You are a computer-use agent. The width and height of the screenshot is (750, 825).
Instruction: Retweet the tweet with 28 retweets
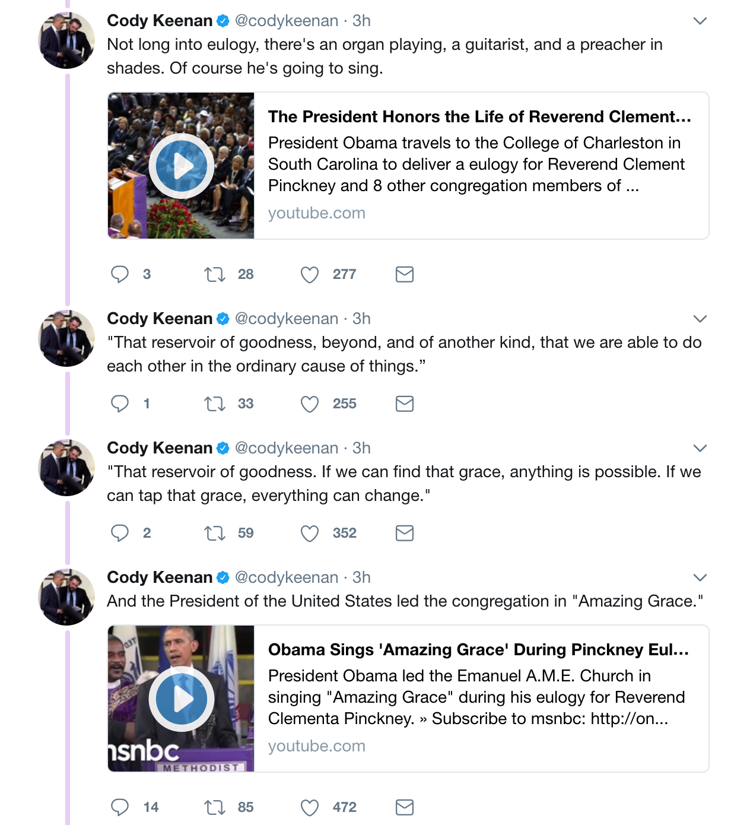[214, 274]
